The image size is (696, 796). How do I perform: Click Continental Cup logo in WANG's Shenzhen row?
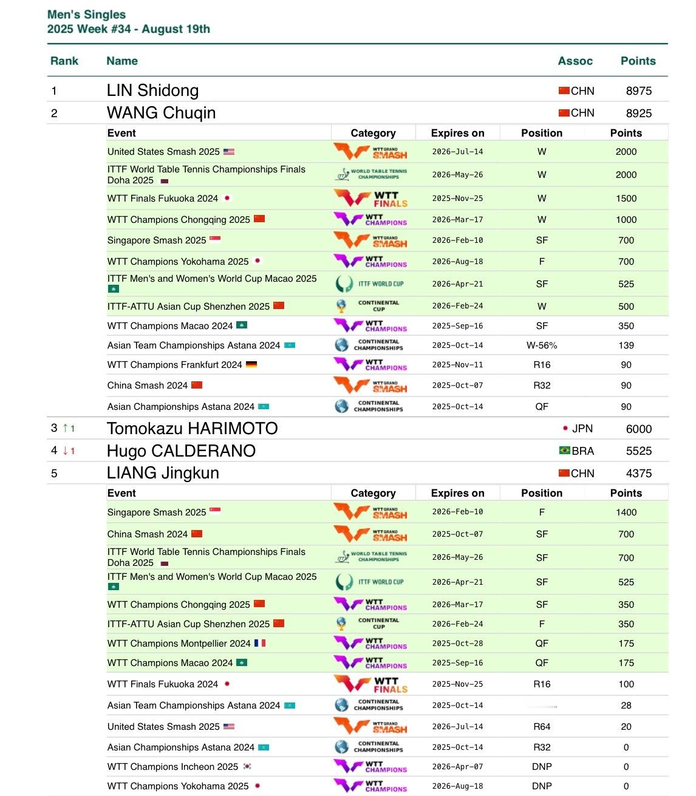(368, 306)
